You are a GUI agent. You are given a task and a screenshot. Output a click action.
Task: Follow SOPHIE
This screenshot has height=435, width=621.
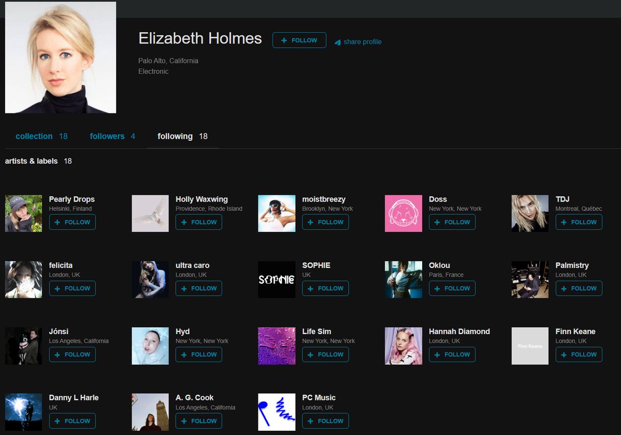tap(326, 288)
